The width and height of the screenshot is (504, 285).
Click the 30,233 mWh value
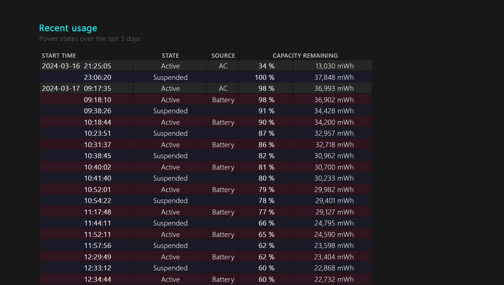[334, 178]
